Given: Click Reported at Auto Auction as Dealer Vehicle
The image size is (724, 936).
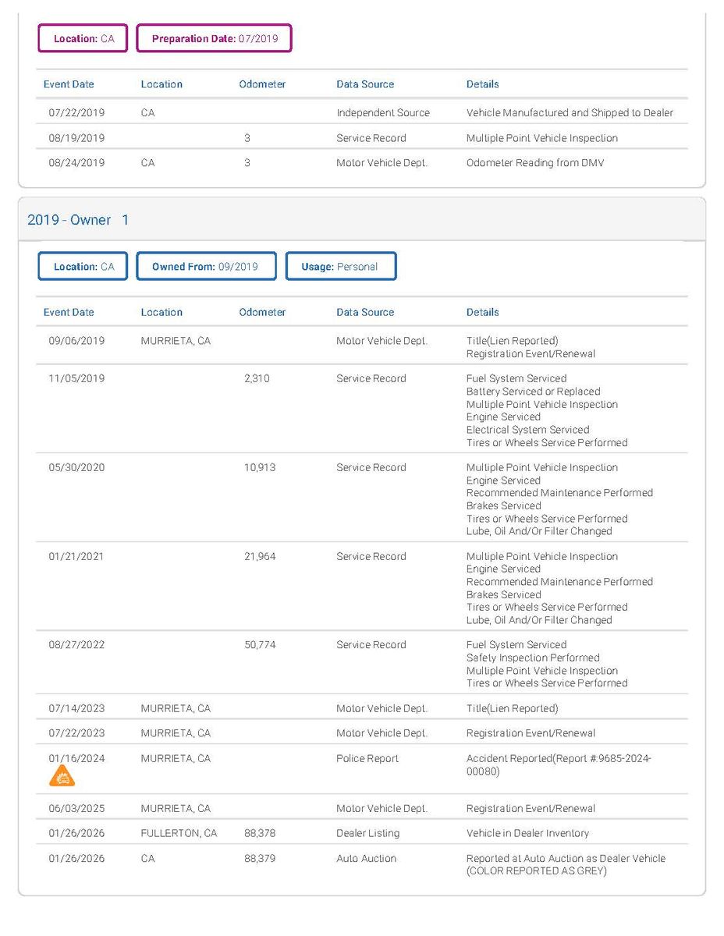Looking at the screenshot, I should (x=566, y=858).
